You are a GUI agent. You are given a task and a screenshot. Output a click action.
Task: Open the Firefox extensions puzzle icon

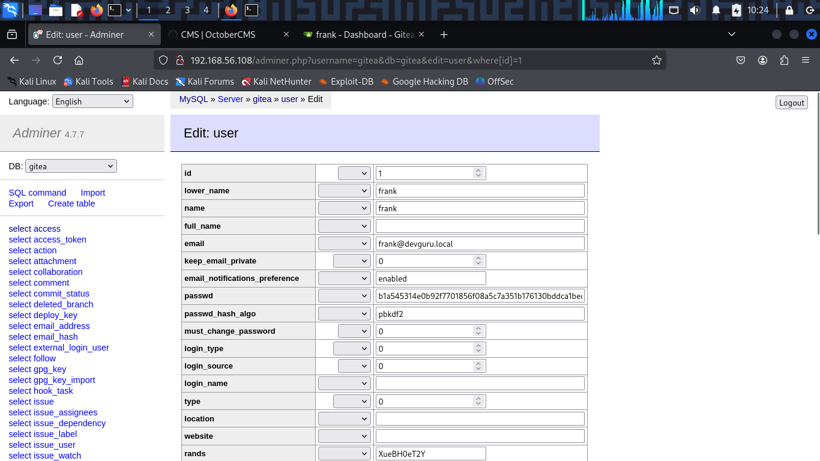click(784, 60)
